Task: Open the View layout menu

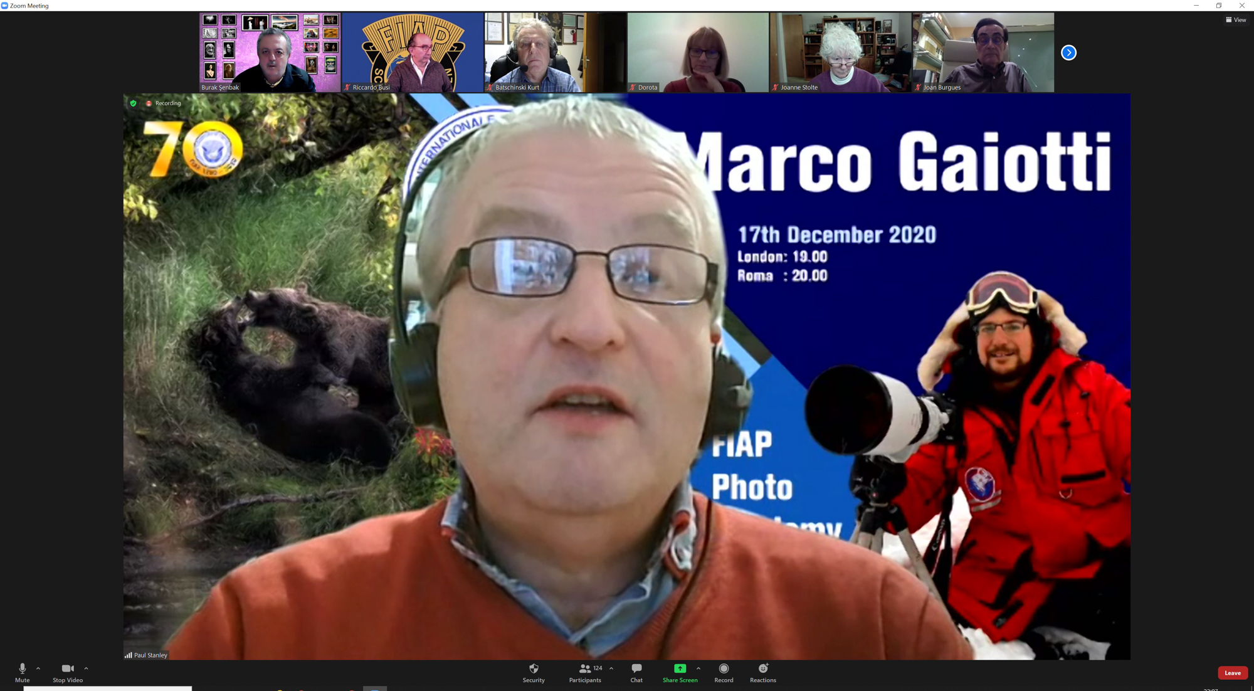Action: (1236, 20)
